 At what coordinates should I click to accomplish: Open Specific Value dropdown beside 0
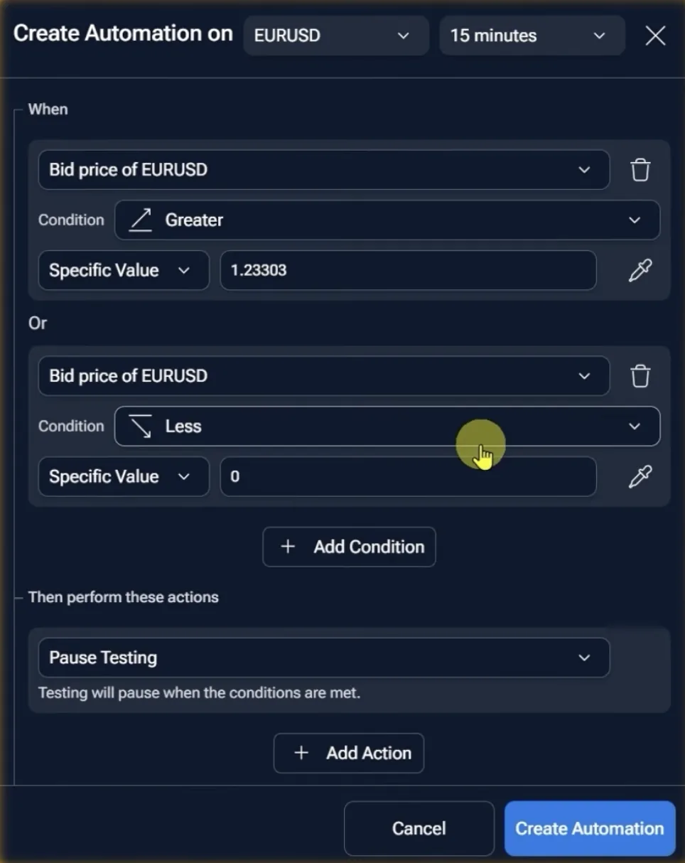pyautogui.click(x=124, y=476)
